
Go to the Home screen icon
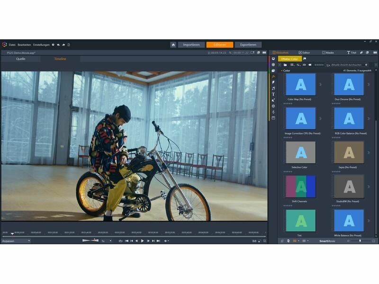173,44
